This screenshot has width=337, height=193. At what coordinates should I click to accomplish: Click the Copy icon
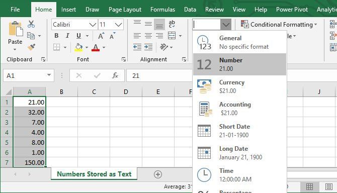[x=31, y=36]
